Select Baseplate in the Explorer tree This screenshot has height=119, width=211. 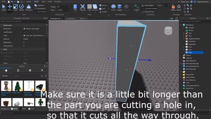[192, 44]
